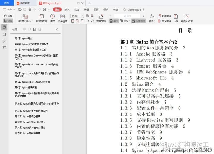Switch to the 批注 ribbon tab
The image size is (214, 154).
(77, 9)
